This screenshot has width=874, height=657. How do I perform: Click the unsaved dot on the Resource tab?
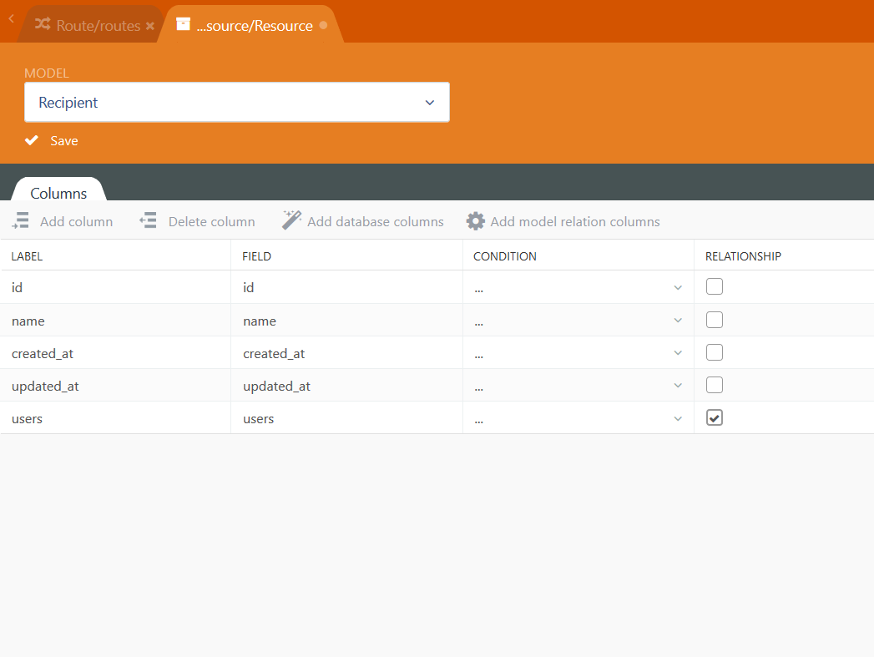(x=323, y=25)
